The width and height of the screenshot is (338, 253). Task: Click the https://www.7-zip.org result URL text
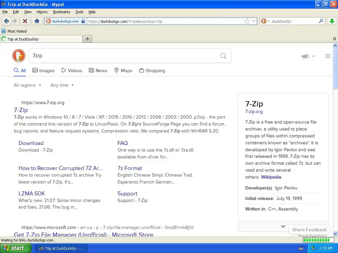pyautogui.click(x=43, y=103)
